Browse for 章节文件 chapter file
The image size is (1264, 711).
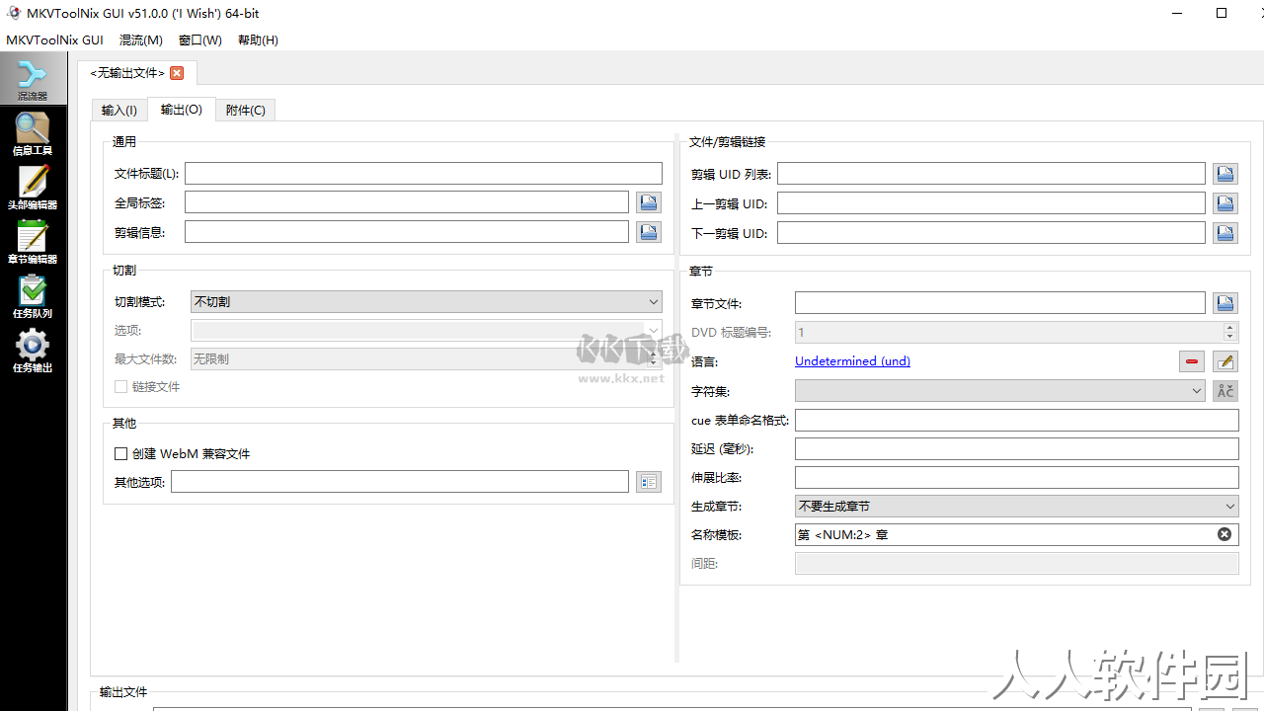click(1225, 303)
